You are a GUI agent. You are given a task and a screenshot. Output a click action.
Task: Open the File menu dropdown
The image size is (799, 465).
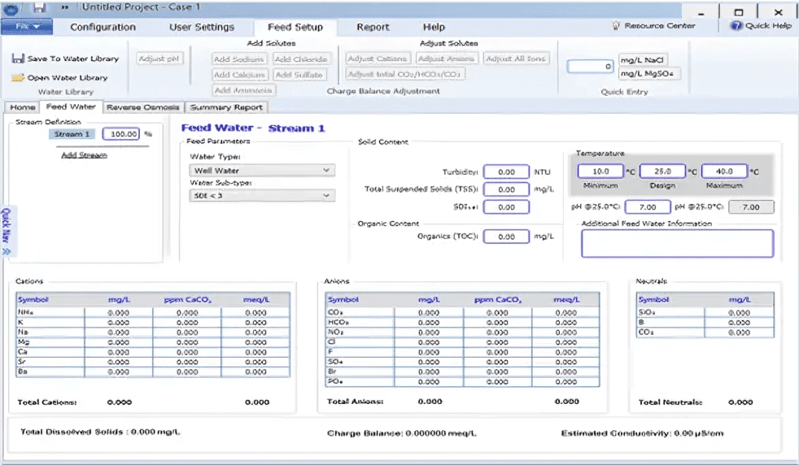27,27
